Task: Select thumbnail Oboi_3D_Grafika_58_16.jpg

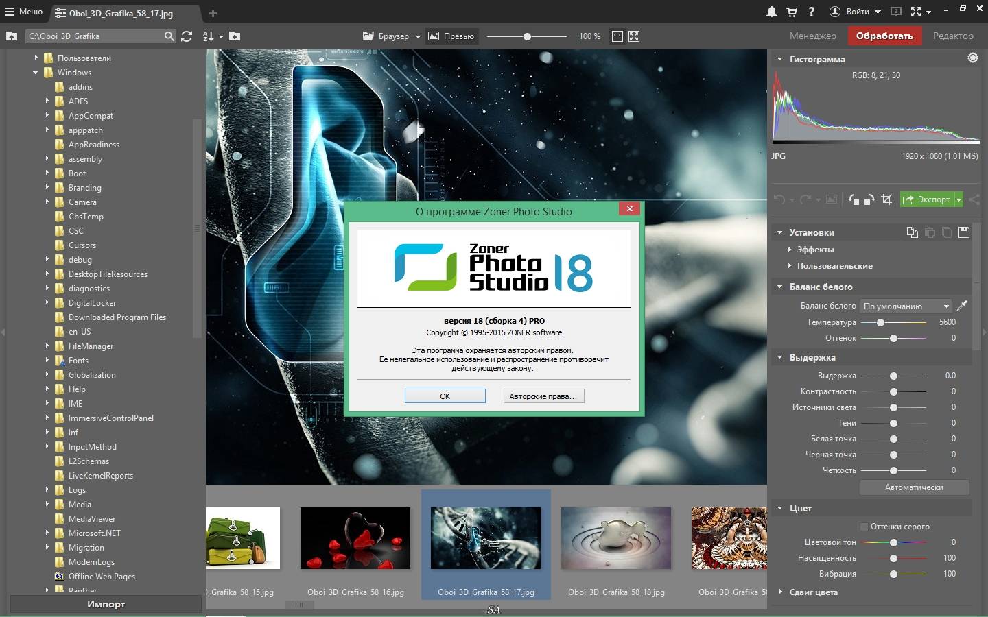Action: (355, 538)
